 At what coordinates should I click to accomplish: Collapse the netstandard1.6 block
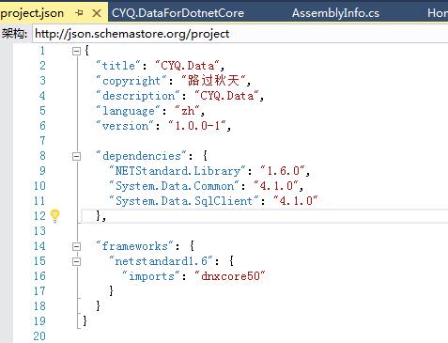pyautogui.click(x=76, y=261)
